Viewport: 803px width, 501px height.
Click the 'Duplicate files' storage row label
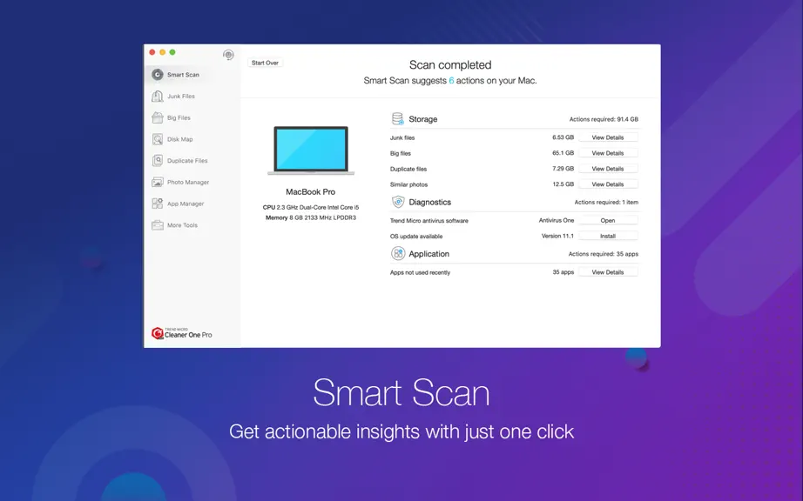click(408, 169)
